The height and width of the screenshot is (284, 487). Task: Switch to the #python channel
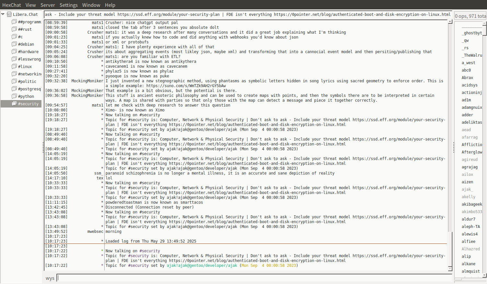click(26, 97)
